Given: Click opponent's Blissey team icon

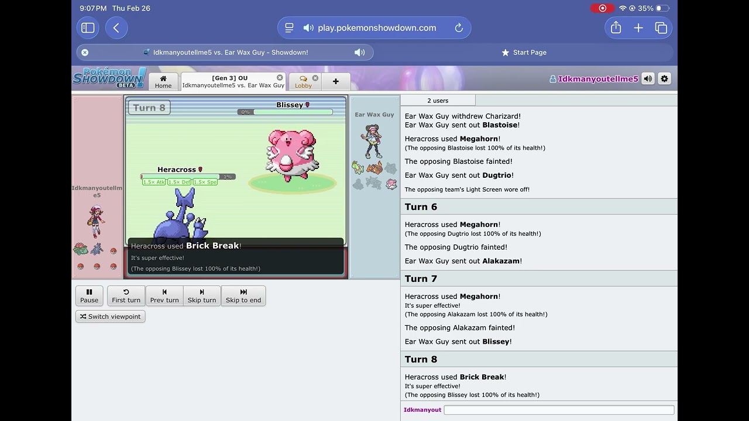Looking at the screenshot, I should pos(391,184).
